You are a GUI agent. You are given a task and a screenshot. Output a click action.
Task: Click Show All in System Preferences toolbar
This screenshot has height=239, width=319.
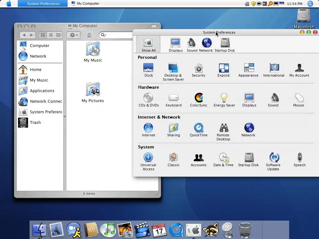pyautogui.click(x=149, y=45)
